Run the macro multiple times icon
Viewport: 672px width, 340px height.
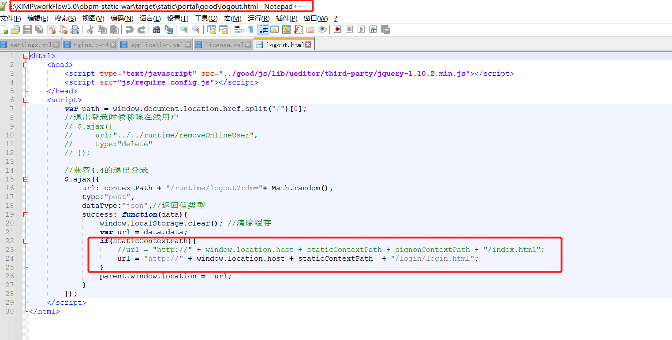(373, 30)
